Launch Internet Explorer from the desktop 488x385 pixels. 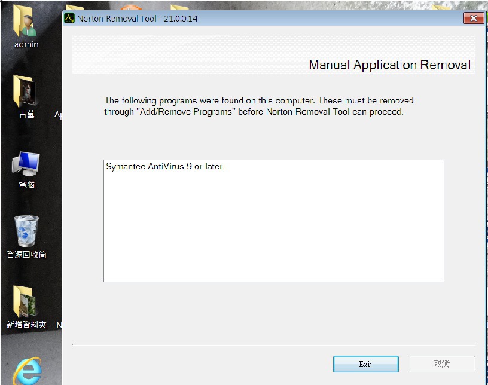[28, 371]
